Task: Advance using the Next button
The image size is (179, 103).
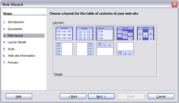Action: (x=101, y=96)
